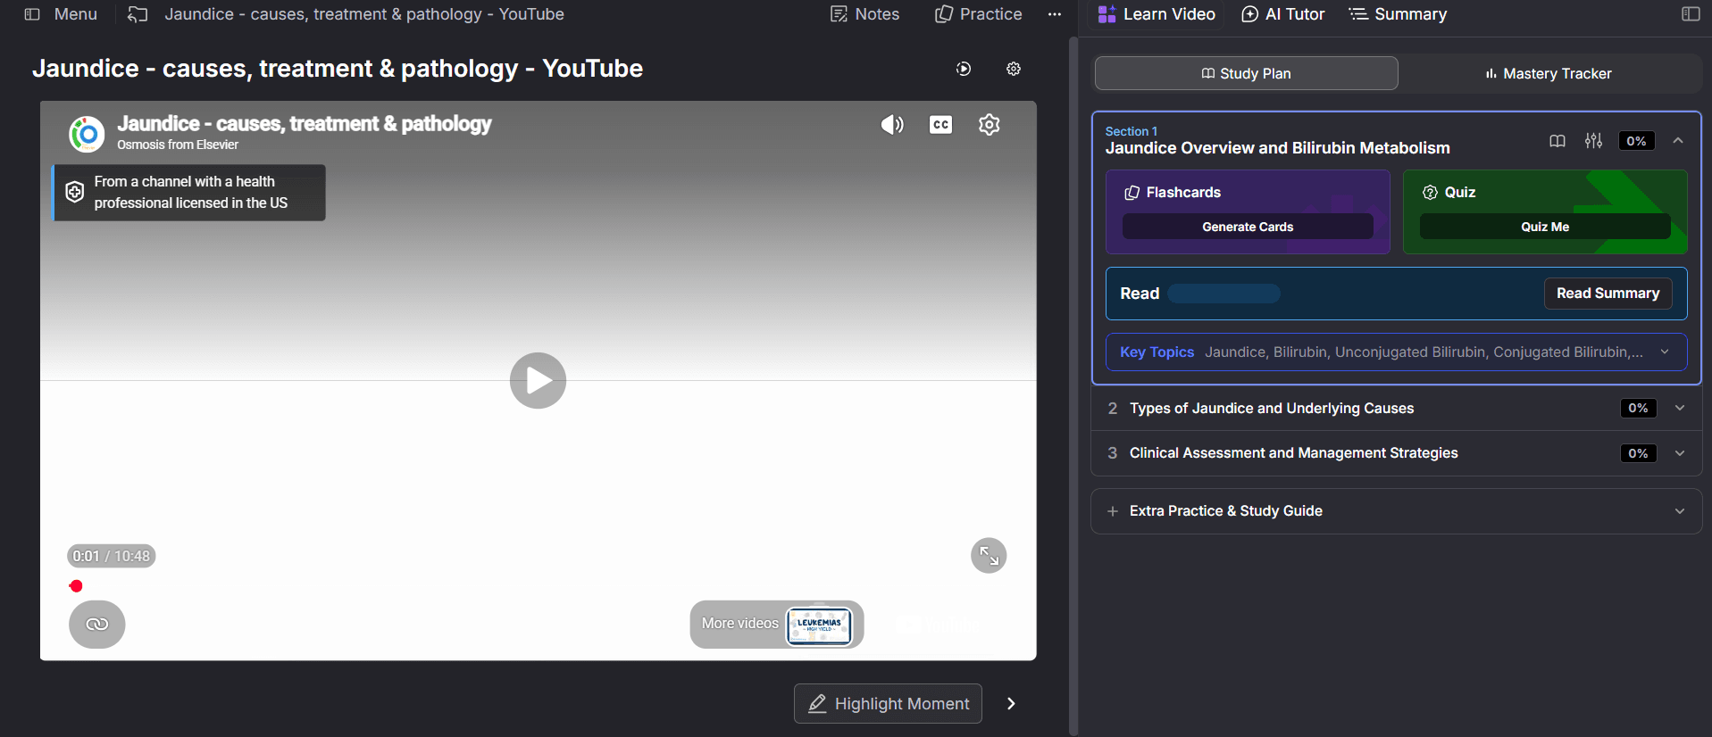The image size is (1712, 737).
Task: Select the Study Plan tab
Action: point(1246,73)
